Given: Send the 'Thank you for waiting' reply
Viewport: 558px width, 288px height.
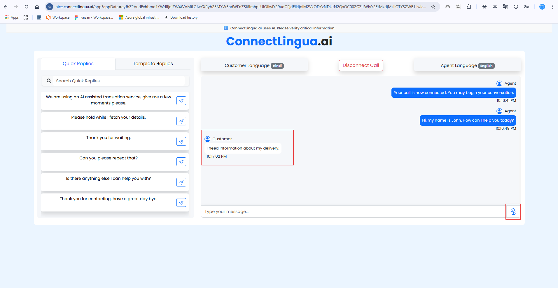Looking at the screenshot, I should [181, 141].
